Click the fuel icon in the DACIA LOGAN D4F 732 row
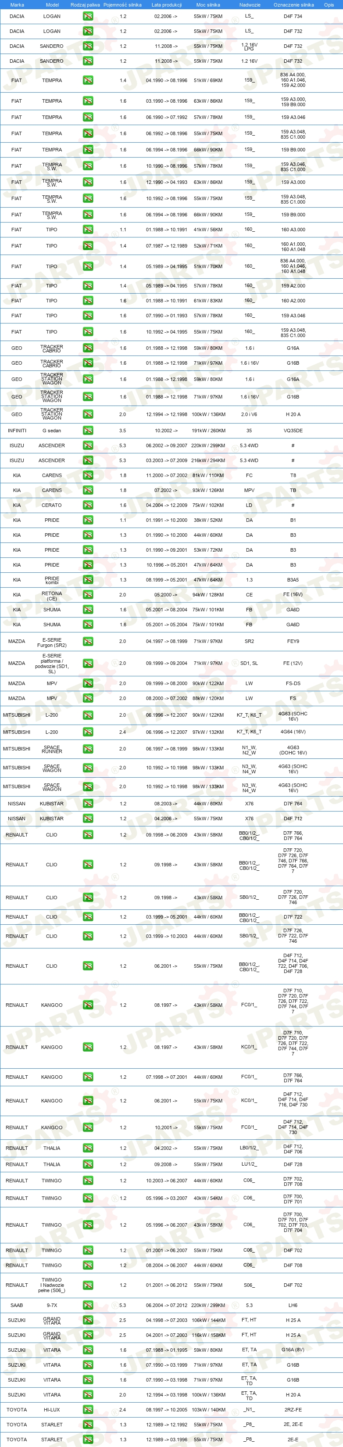The height and width of the screenshot is (1447, 343). [88, 32]
